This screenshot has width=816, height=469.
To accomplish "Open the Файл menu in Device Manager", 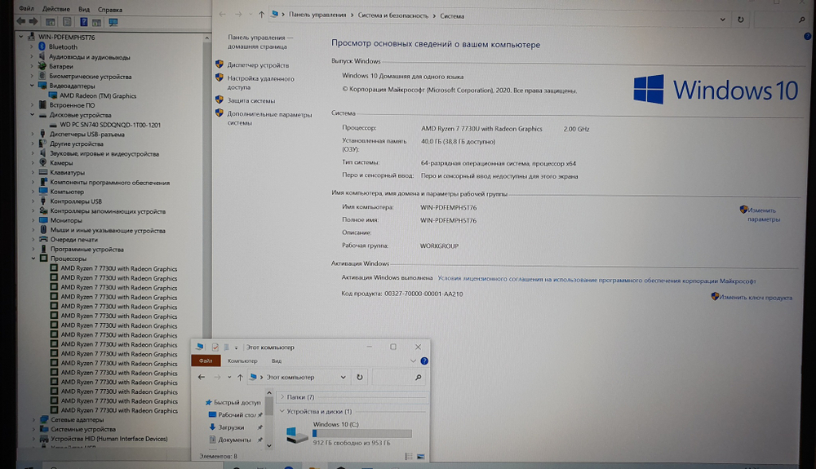I will coord(26,9).
